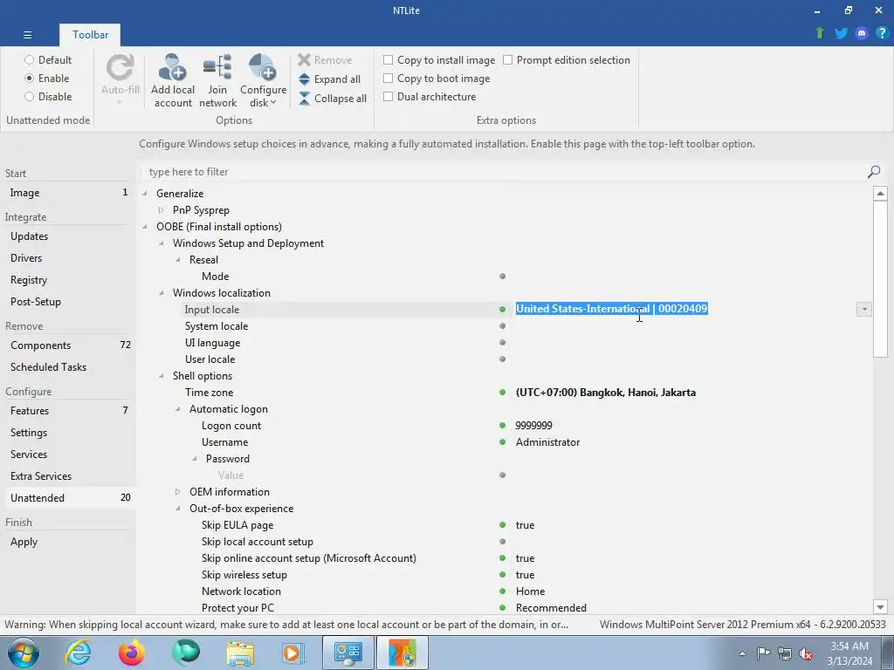The image size is (894, 670).
Task: Open the Components page in sidebar
Action: click(x=68, y=345)
